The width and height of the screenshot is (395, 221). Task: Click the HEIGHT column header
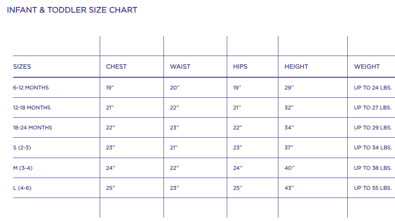pyautogui.click(x=296, y=66)
